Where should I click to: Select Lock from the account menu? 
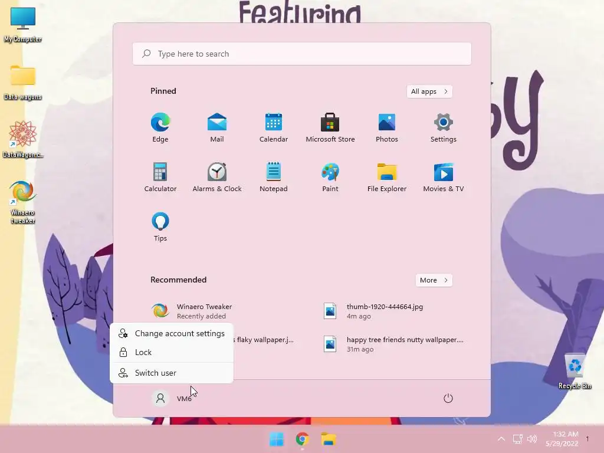click(x=172, y=352)
